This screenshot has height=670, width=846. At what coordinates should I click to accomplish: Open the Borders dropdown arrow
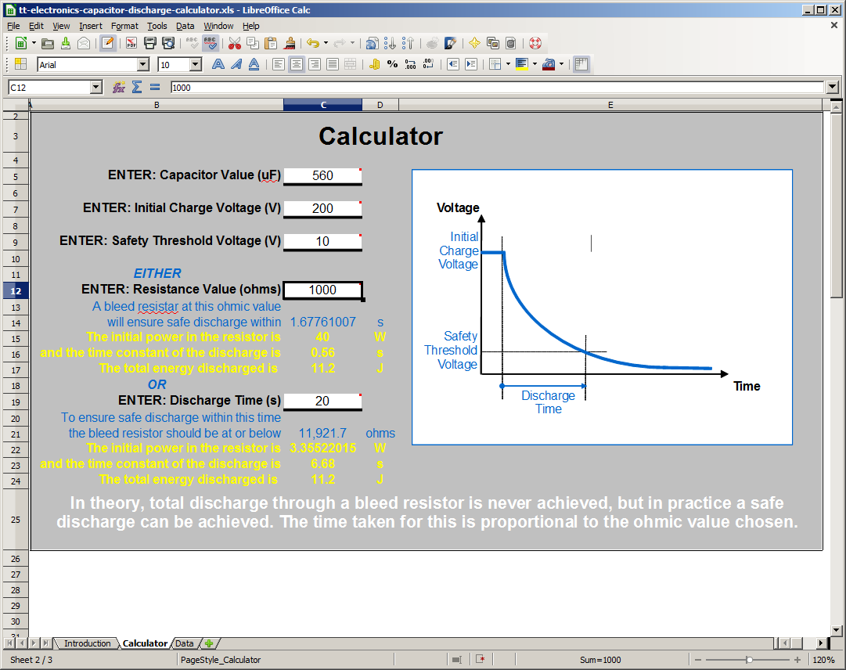(508, 64)
